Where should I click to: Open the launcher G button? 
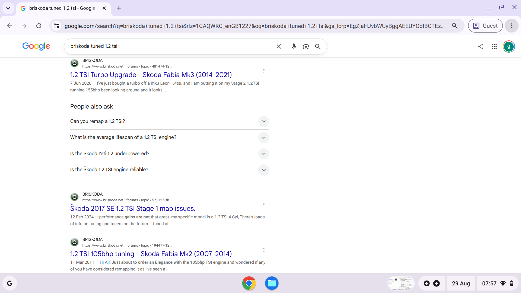coord(10,283)
